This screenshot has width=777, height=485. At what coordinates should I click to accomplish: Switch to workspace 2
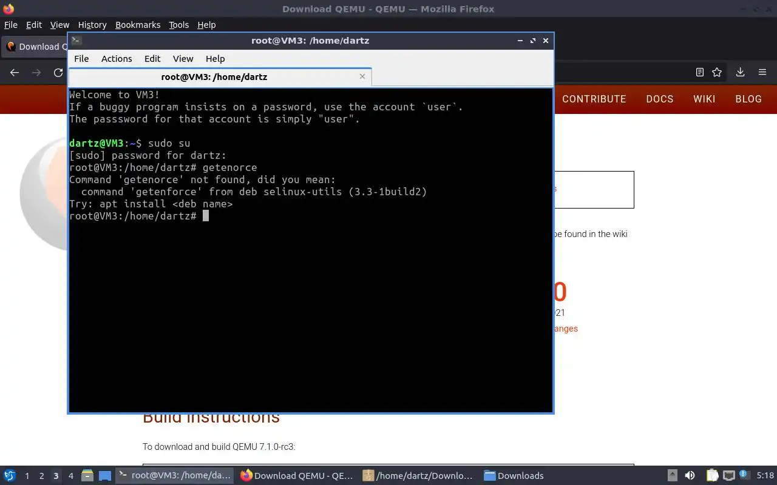coord(41,476)
